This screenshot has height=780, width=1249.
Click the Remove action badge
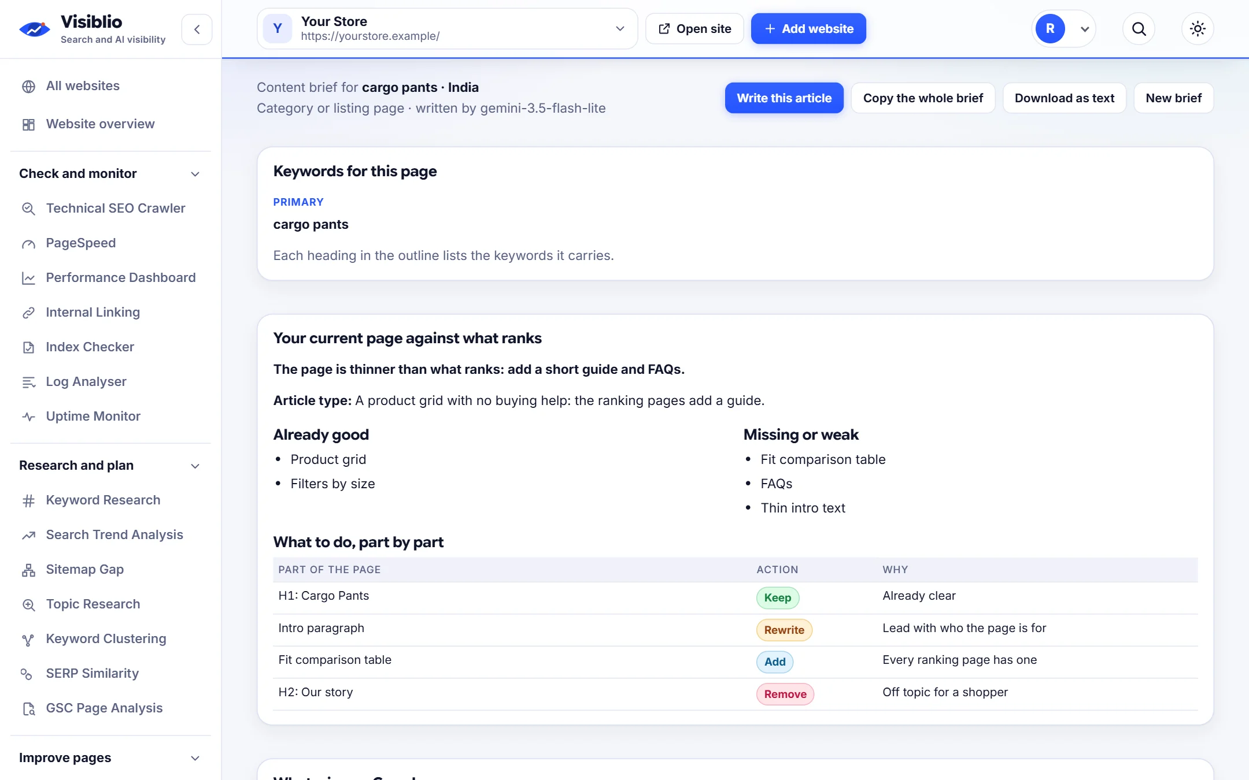[785, 694]
